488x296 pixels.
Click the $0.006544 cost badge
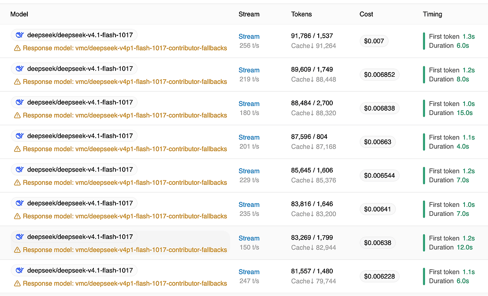click(x=380, y=175)
